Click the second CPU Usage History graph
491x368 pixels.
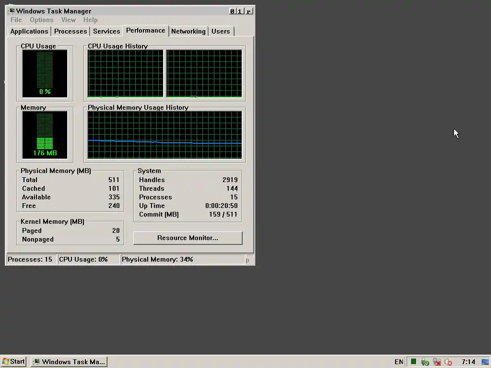coord(204,73)
